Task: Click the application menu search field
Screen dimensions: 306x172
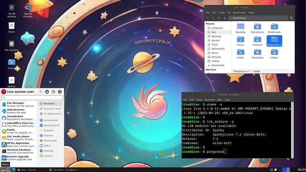Action: 32,97
